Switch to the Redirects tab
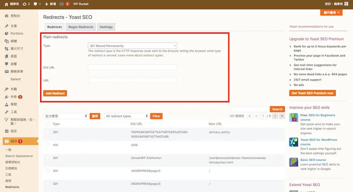 54,27
